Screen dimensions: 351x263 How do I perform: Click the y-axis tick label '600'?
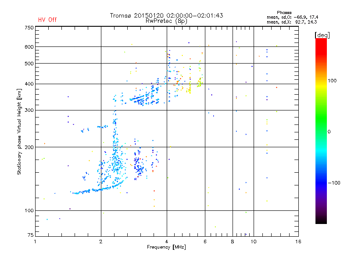pyautogui.click(x=29, y=47)
